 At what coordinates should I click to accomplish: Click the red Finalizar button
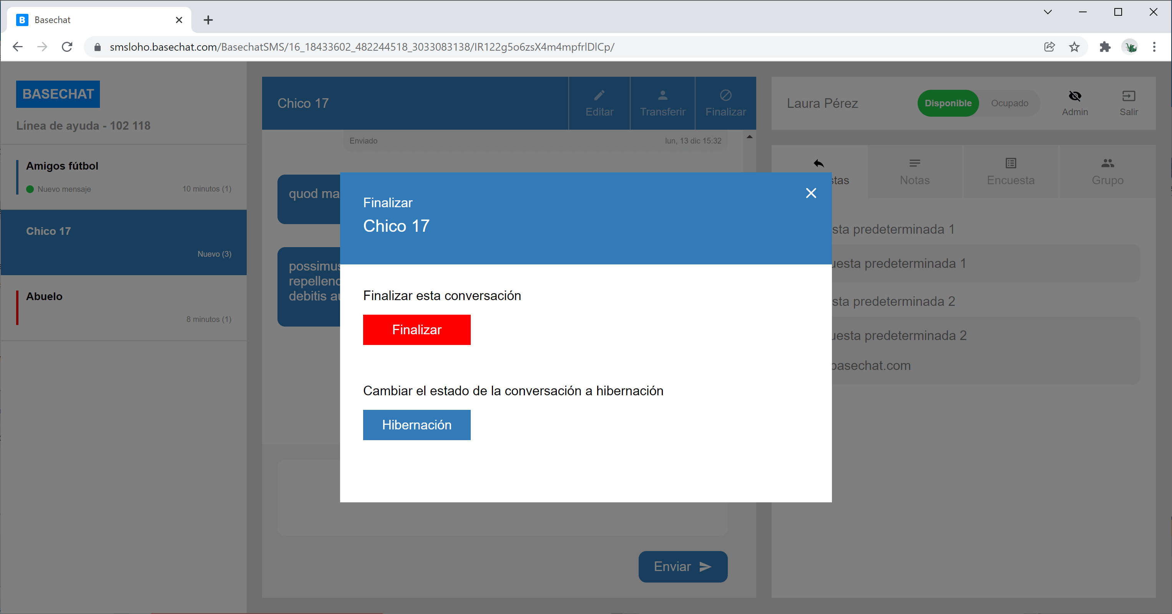(x=416, y=330)
